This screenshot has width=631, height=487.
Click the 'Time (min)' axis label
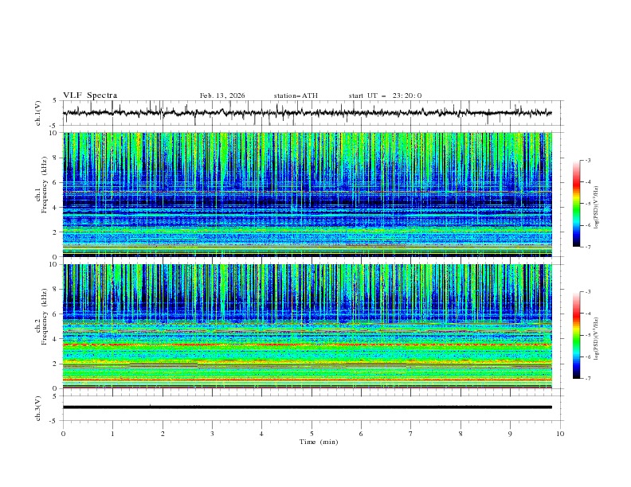point(319,442)
